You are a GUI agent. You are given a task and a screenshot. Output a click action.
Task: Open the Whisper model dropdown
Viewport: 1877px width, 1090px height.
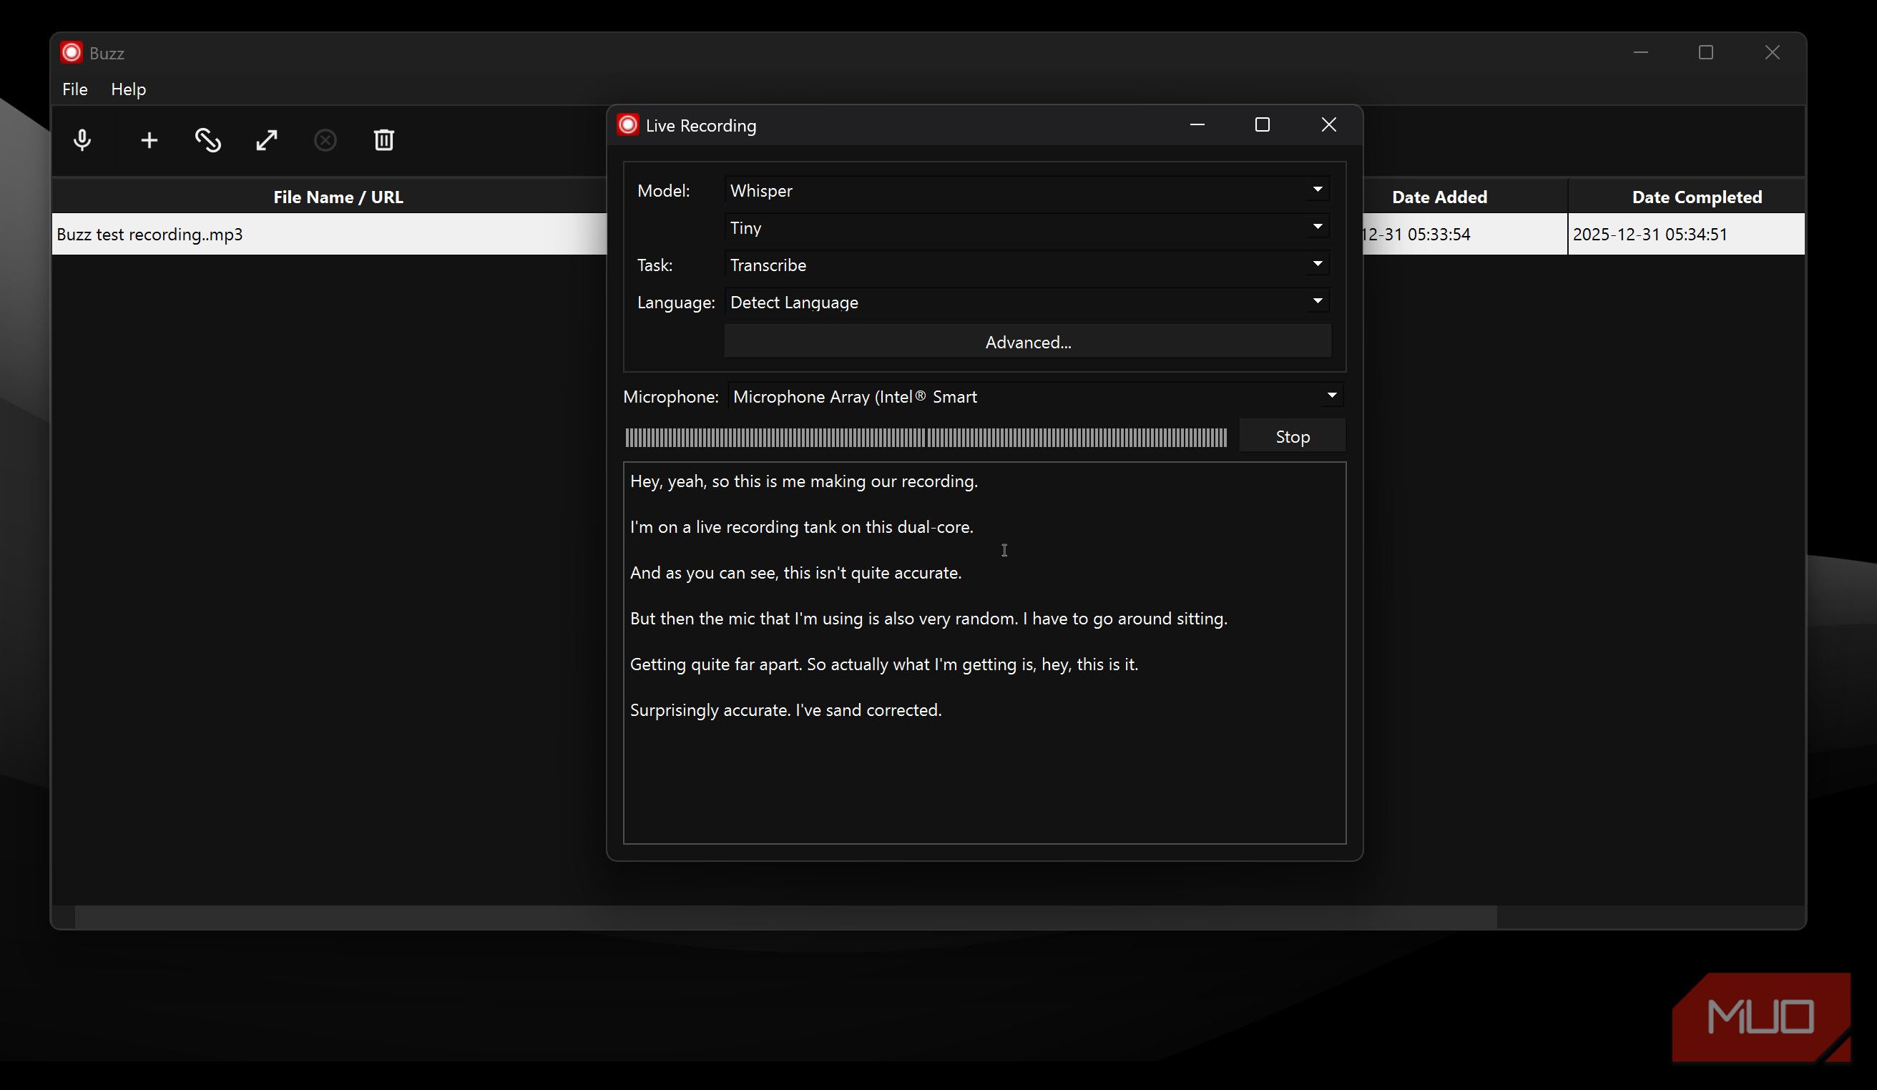click(1027, 190)
